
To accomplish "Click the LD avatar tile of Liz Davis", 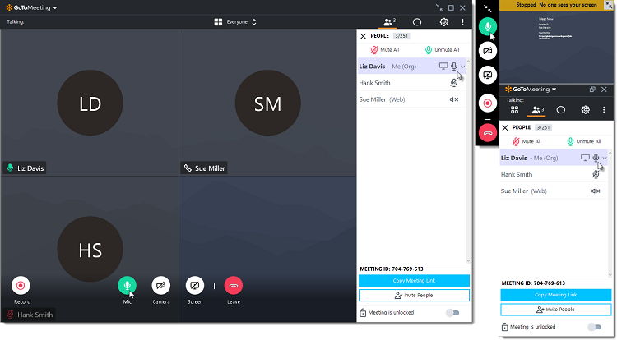I will 90,103.
